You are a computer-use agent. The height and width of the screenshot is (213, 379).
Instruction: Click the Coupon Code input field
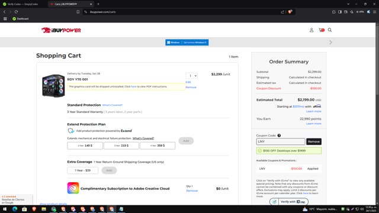[281, 141]
